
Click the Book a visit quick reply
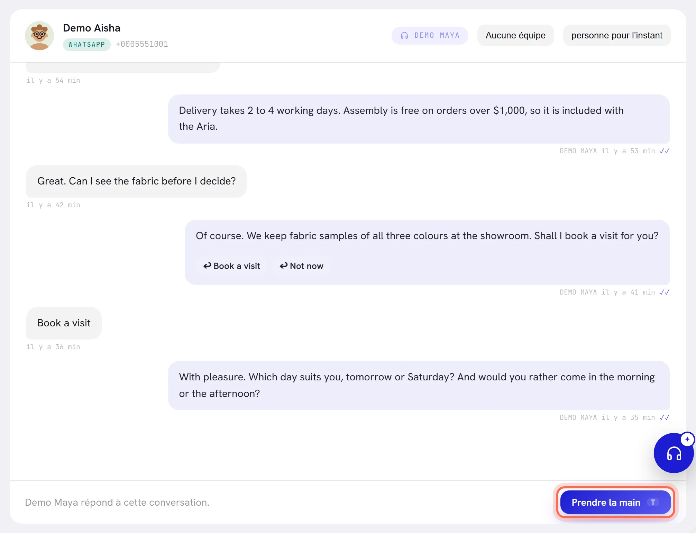coord(231,266)
